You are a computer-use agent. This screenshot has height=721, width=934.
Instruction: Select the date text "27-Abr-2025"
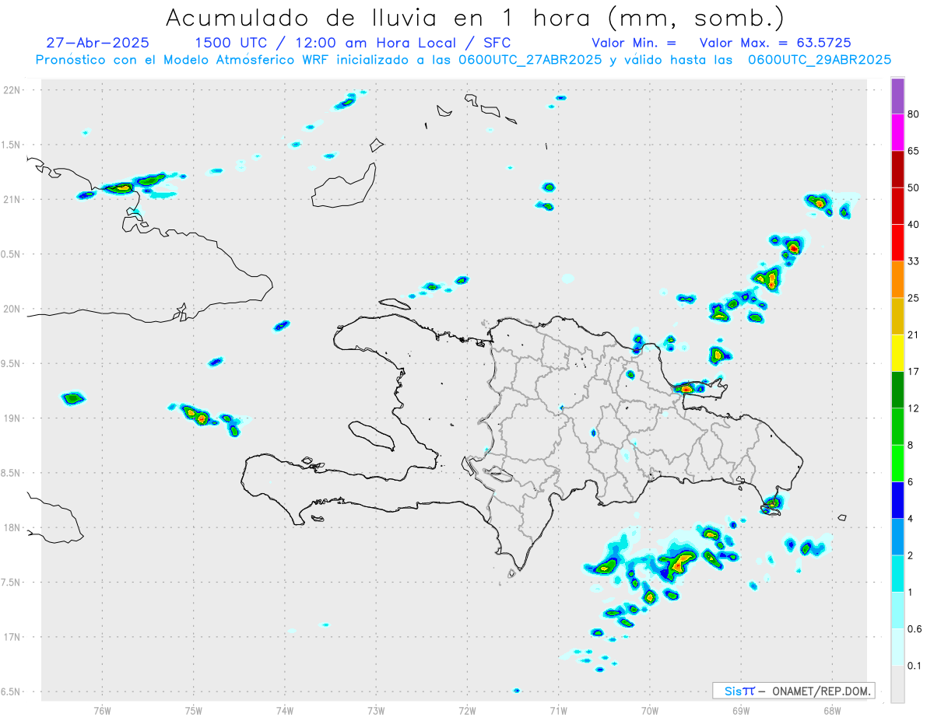click(x=97, y=43)
